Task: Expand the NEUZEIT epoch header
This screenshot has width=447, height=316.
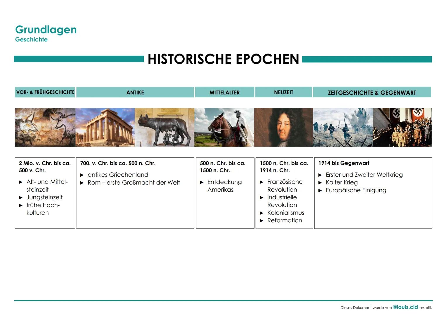Action: point(284,92)
